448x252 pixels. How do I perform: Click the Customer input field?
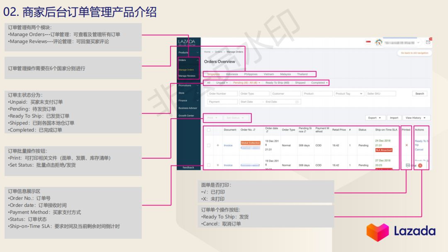(286, 94)
